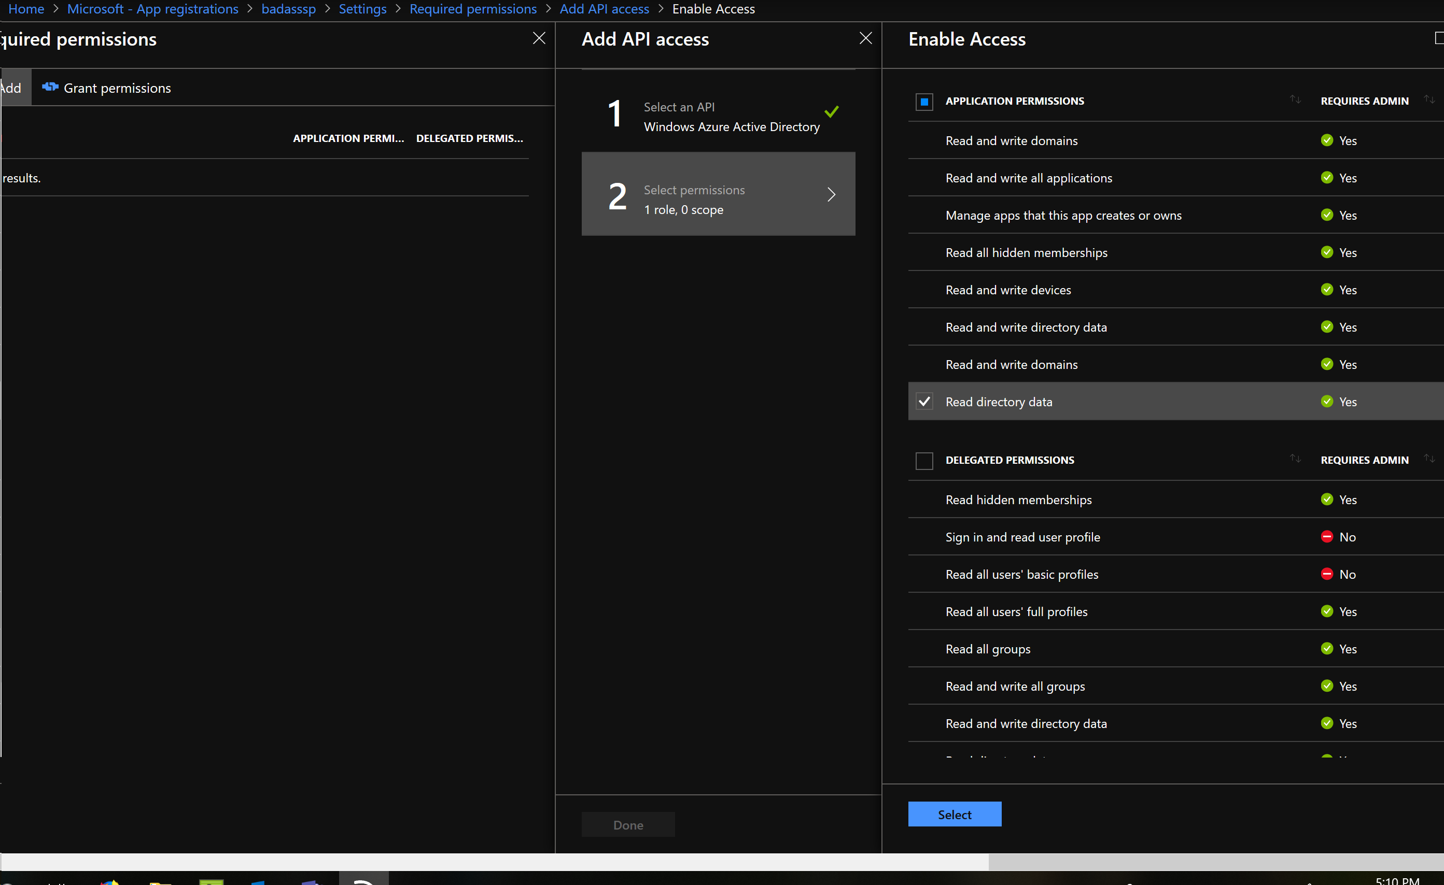Click the green checkmark beside Windows Azure Active Directory

click(833, 111)
